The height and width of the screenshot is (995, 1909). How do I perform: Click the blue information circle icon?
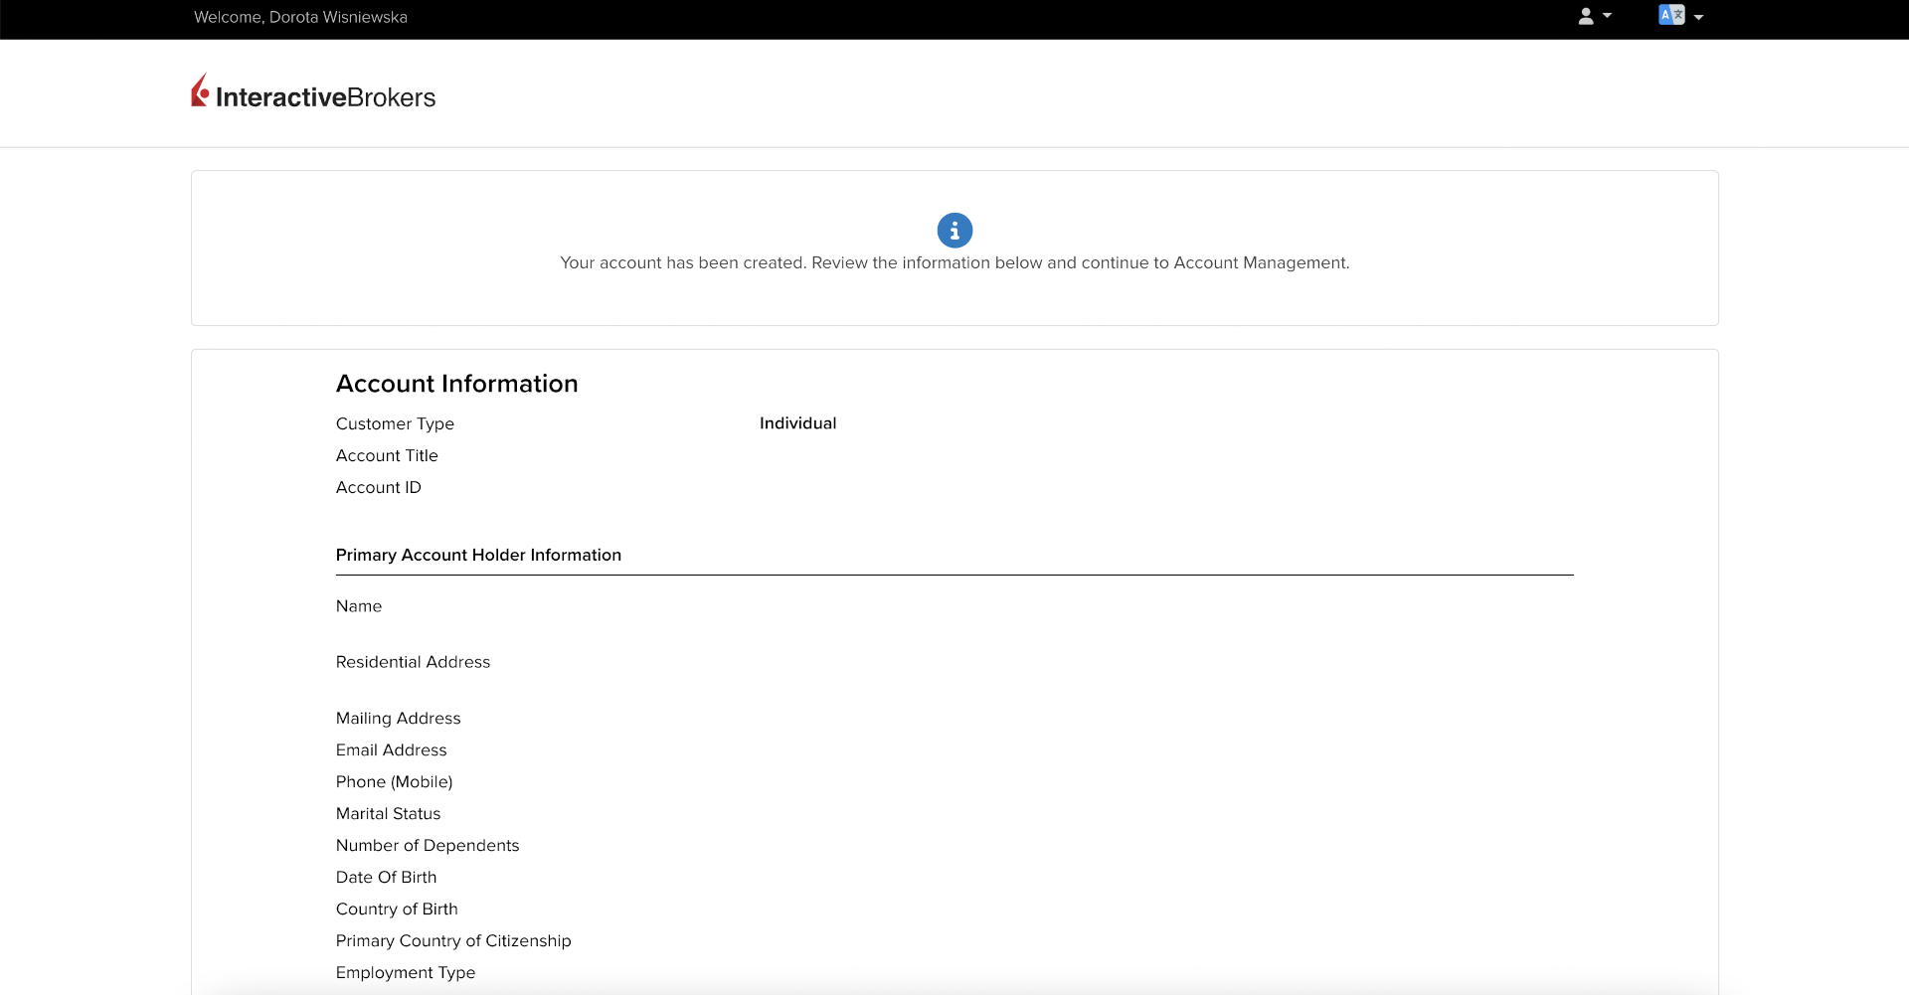(x=954, y=231)
